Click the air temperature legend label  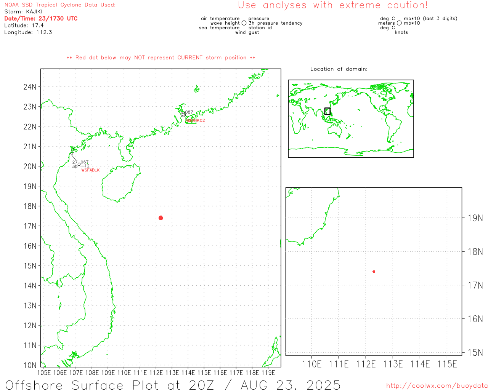(x=220, y=19)
